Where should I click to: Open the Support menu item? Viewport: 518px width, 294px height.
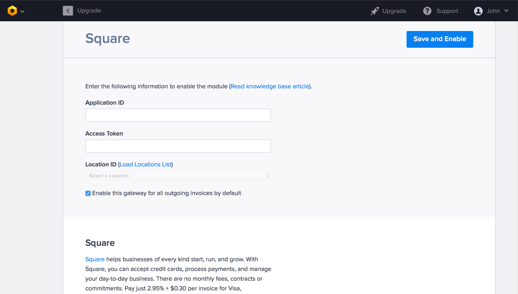(x=447, y=11)
